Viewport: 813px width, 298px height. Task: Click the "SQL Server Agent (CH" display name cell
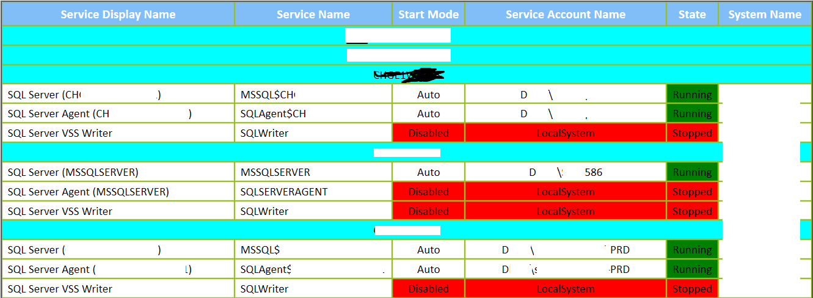[118, 114]
